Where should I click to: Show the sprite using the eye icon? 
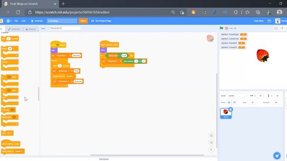(229, 102)
